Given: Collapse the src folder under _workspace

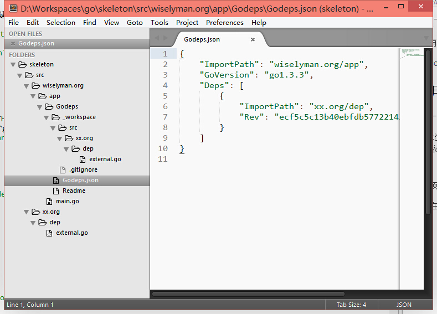Looking at the screenshot, I should pyautogui.click(x=53, y=128).
